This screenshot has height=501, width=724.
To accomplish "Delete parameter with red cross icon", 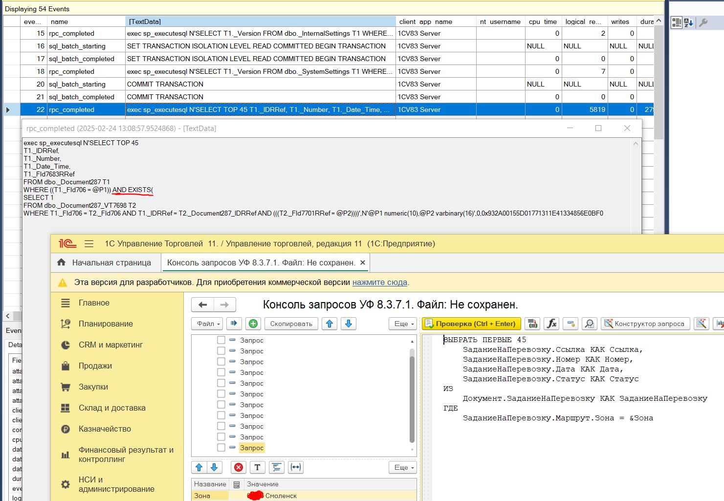I will [239, 467].
